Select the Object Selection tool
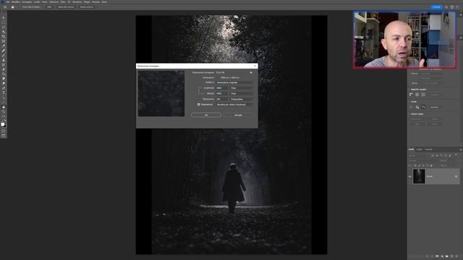463x260 pixels. point(4,32)
